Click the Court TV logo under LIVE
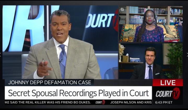This screenshot has width=188, height=110. tap(168, 93)
